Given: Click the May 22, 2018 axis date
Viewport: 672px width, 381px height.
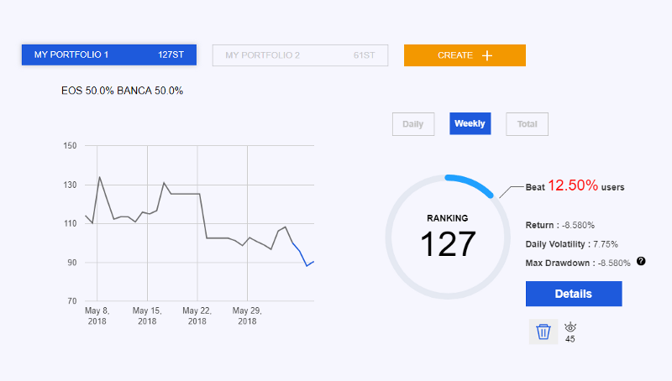Looking at the screenshot, I should point(197,316).
